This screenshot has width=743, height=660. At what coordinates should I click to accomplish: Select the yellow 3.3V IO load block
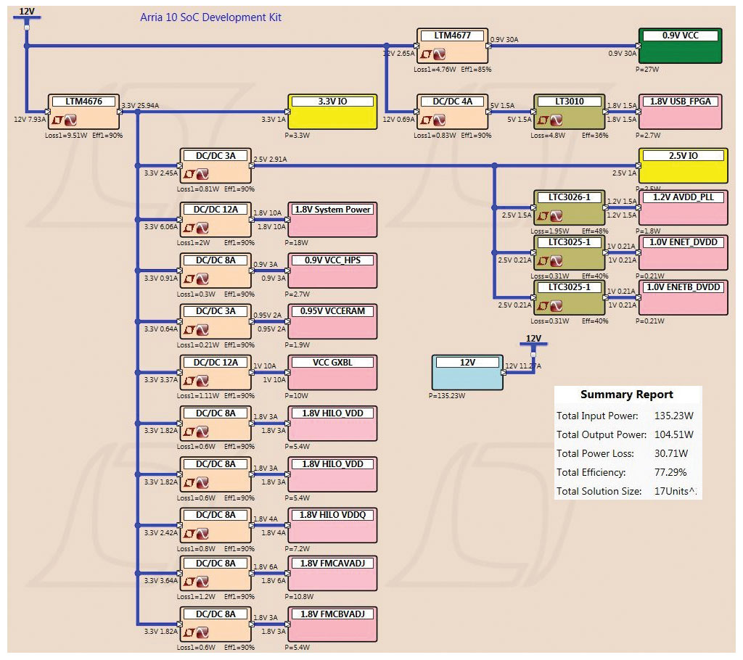332,112
